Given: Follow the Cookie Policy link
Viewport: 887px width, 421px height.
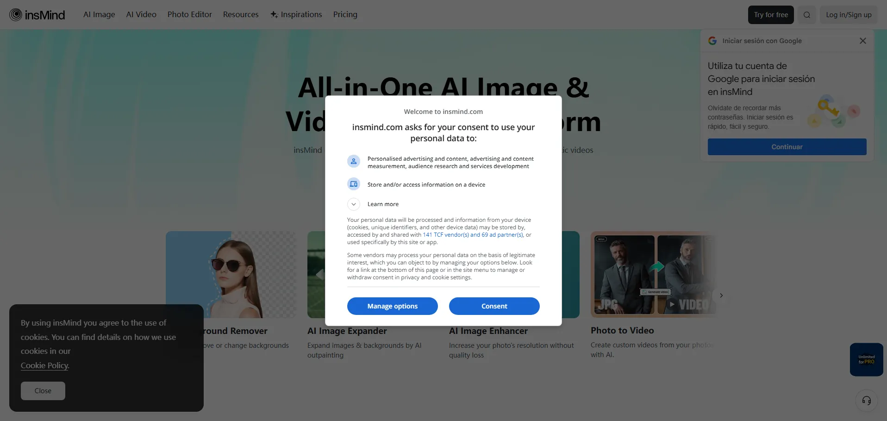Looking at the screenshot, I should (x=45, y=365).
